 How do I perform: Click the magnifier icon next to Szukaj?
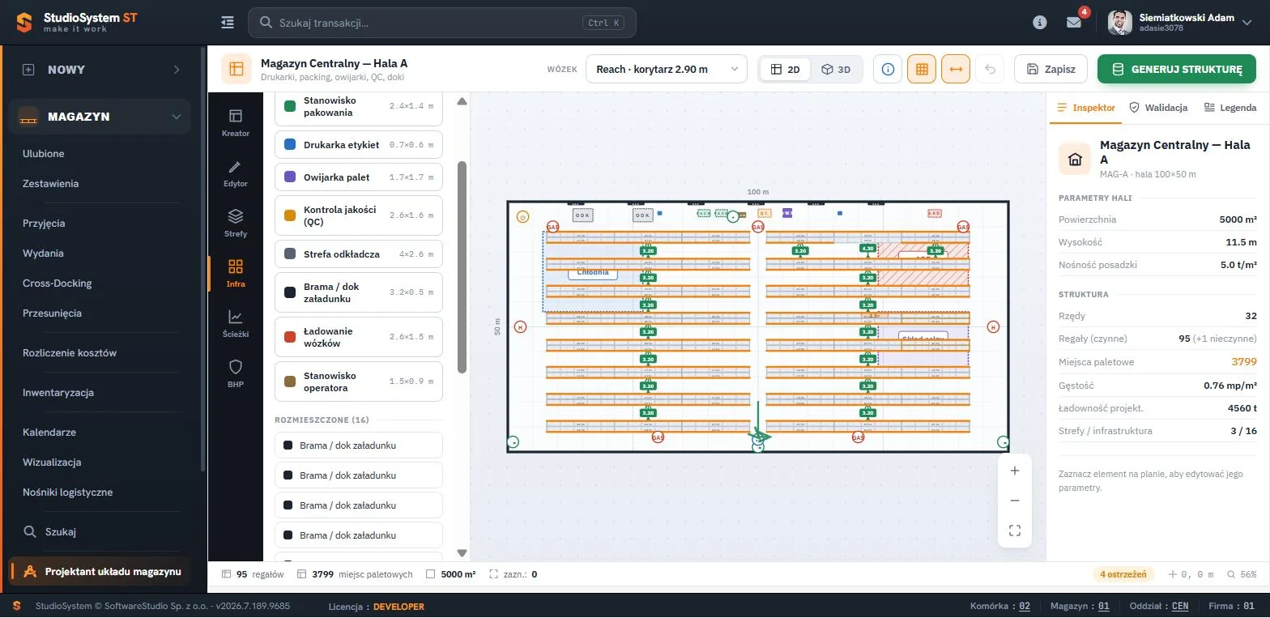coord(30,531)
